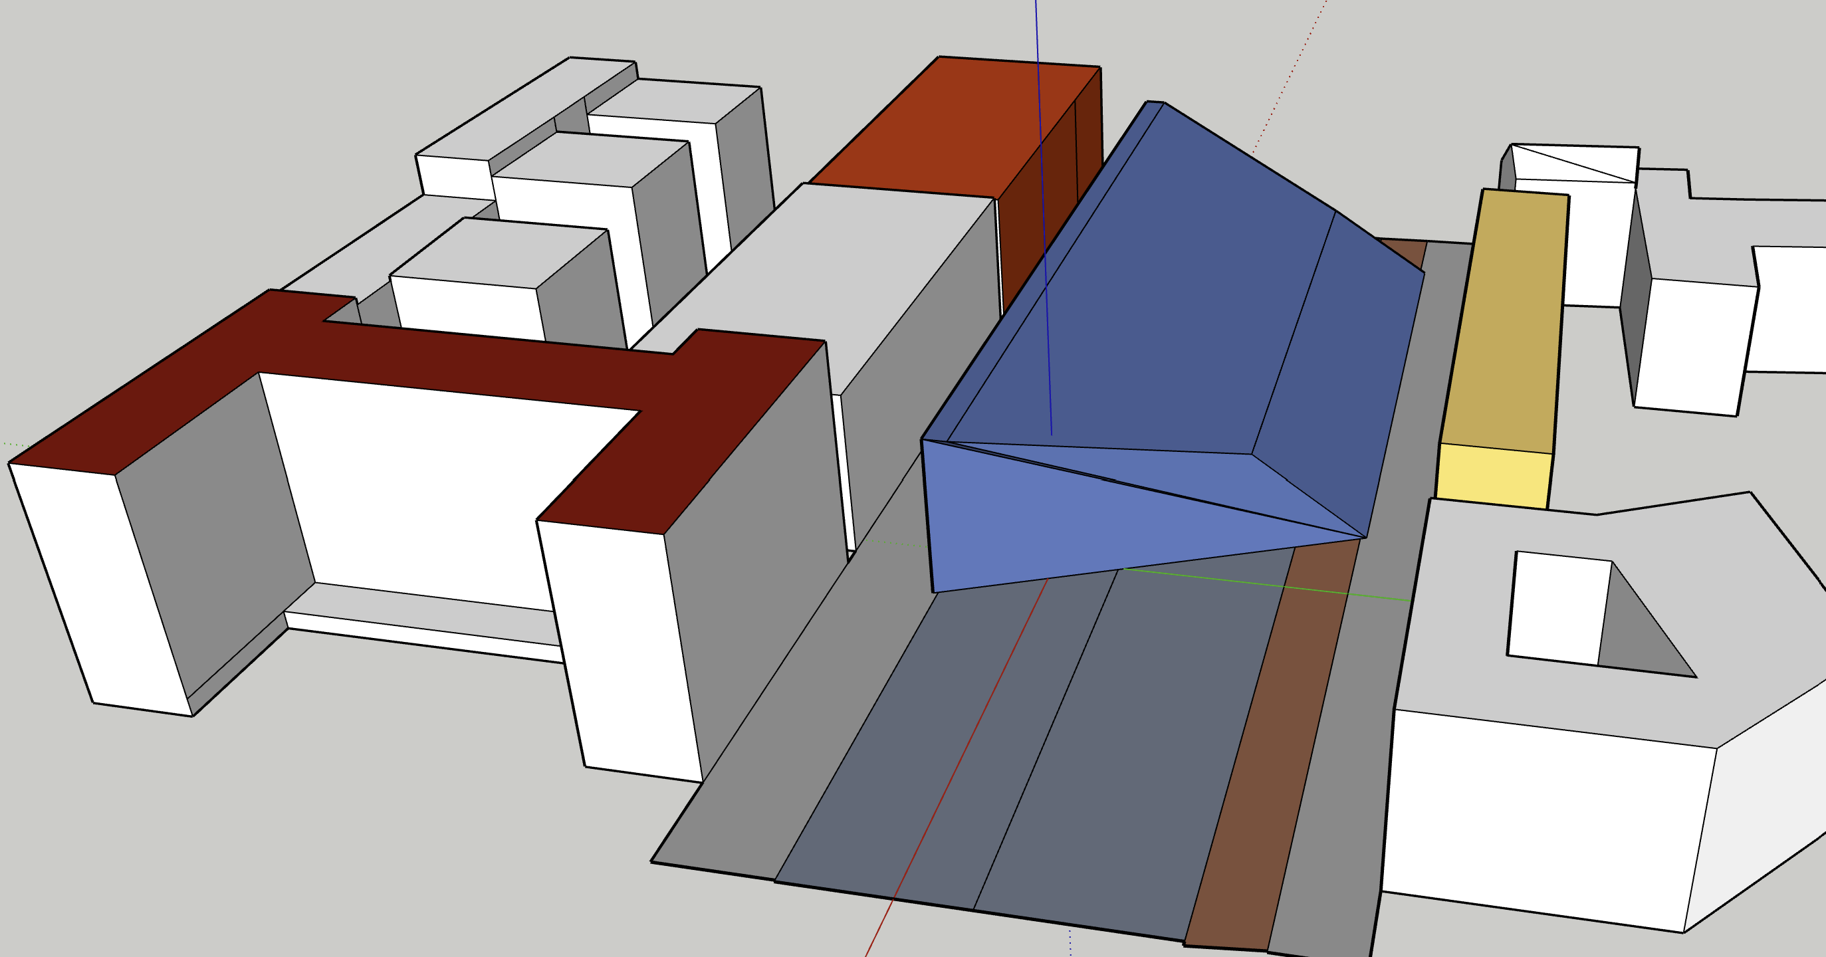Click the pale yellow front wall face
Viewport: 1826px width, 957px height.
[x=1494, y=475]
